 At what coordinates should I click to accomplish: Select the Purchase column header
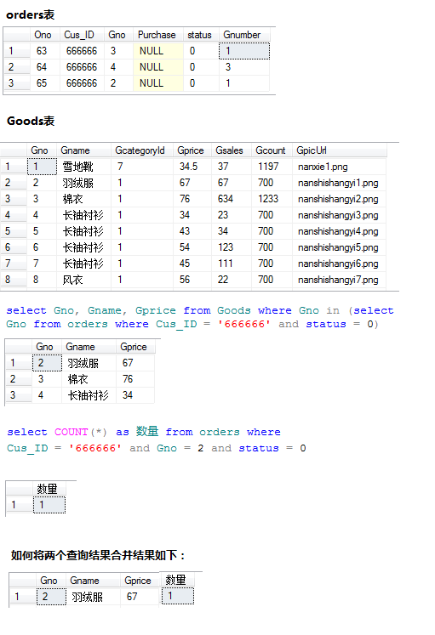point(157,35)
